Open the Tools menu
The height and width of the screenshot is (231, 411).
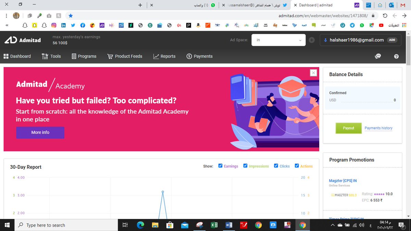[x=51, y=56]
